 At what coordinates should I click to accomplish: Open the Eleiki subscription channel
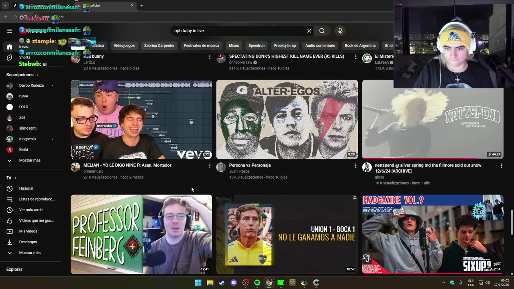point(23,150)
